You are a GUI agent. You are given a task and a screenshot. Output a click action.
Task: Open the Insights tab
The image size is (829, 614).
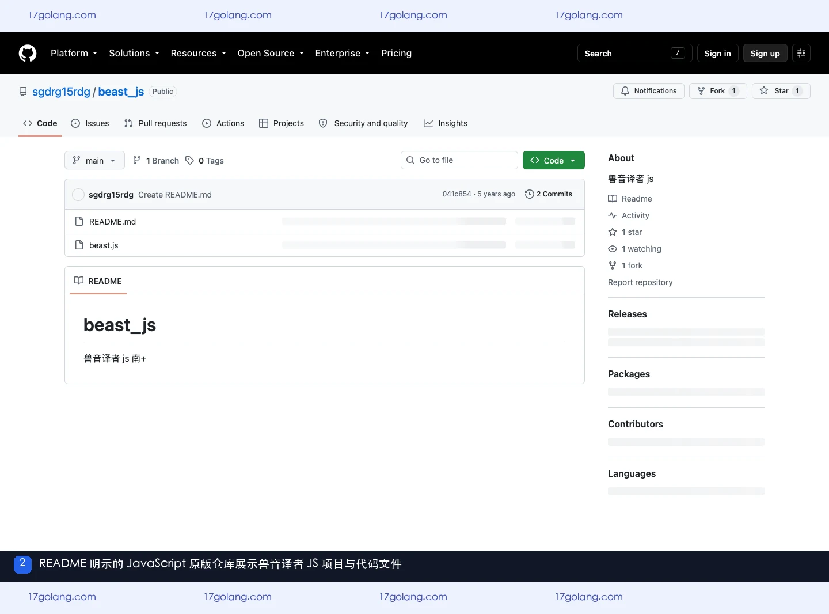(x=446, y=123)
